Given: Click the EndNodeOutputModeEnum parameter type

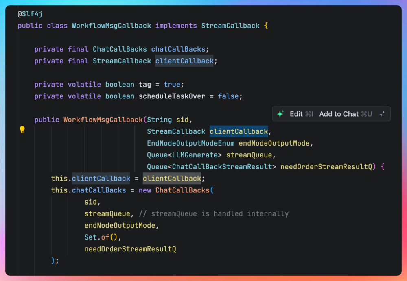Looking at the screenshot, I should tap(191, 144).
